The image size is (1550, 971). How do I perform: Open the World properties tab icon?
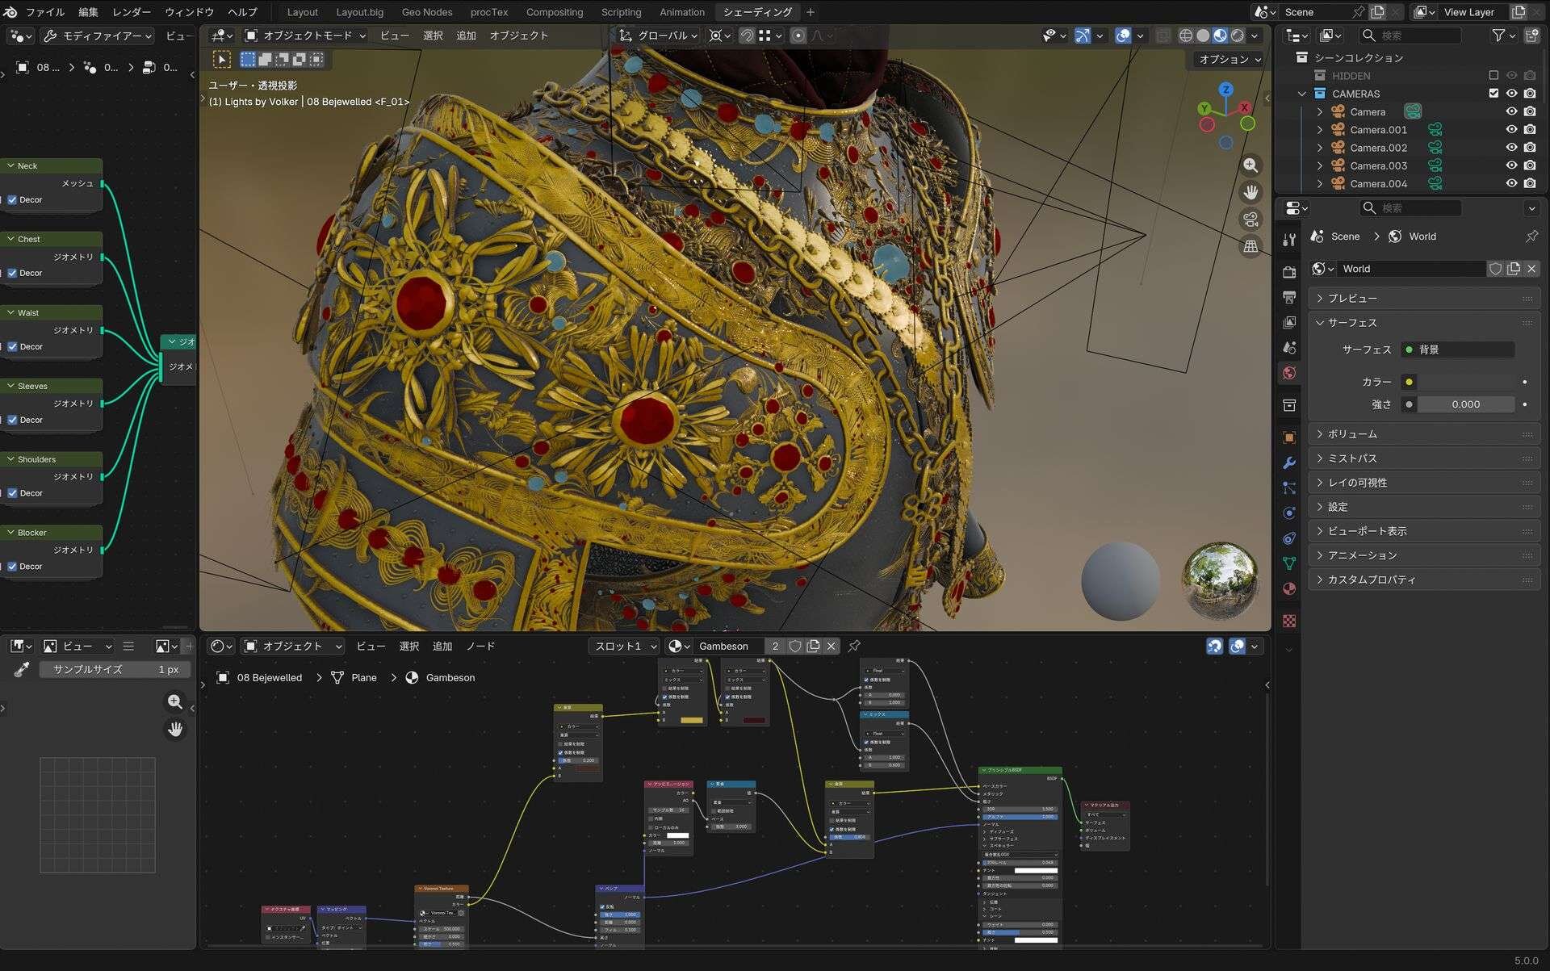1289,373
